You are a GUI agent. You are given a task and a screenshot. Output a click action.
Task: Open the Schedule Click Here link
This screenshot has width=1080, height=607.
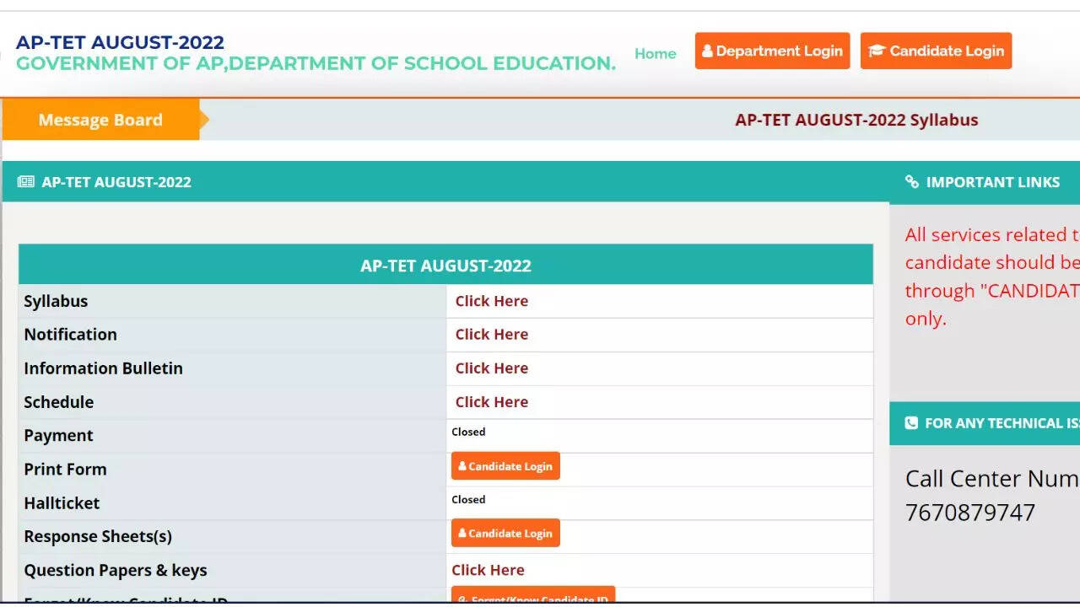coord(492,402)
